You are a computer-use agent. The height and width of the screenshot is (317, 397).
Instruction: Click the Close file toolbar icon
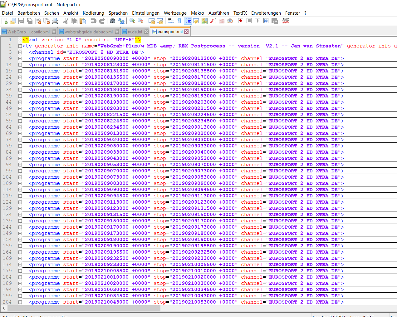pyautogui.click(x=38, y=21)
